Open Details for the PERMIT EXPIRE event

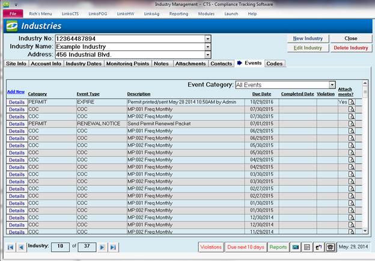(16, 102)
